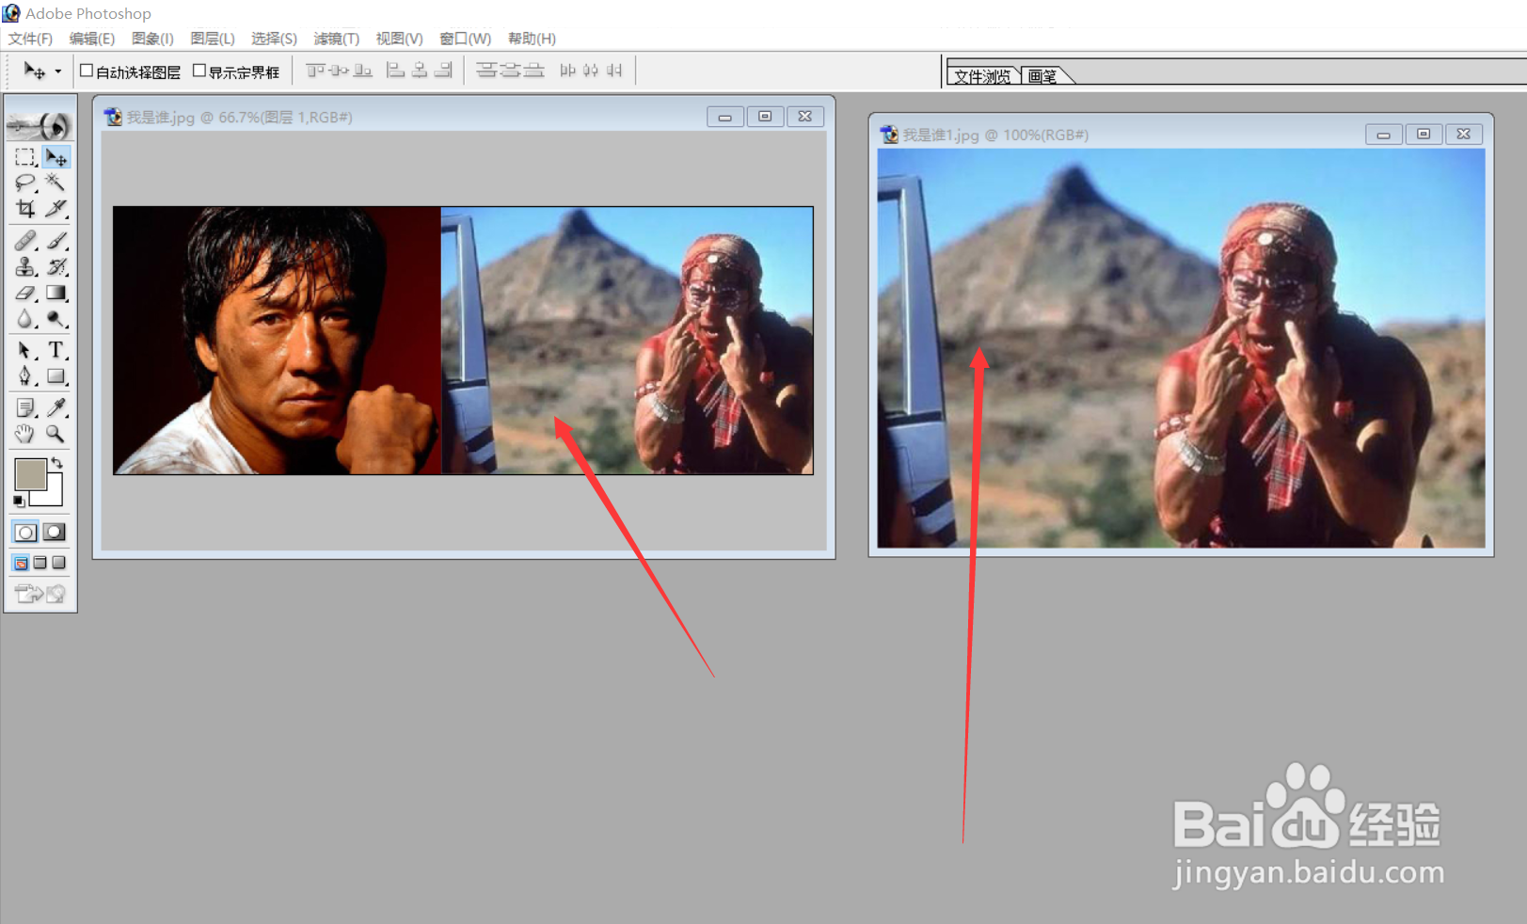Select the History Brush tool
Screen dimensions: 1527x924
tap(56, 267)
